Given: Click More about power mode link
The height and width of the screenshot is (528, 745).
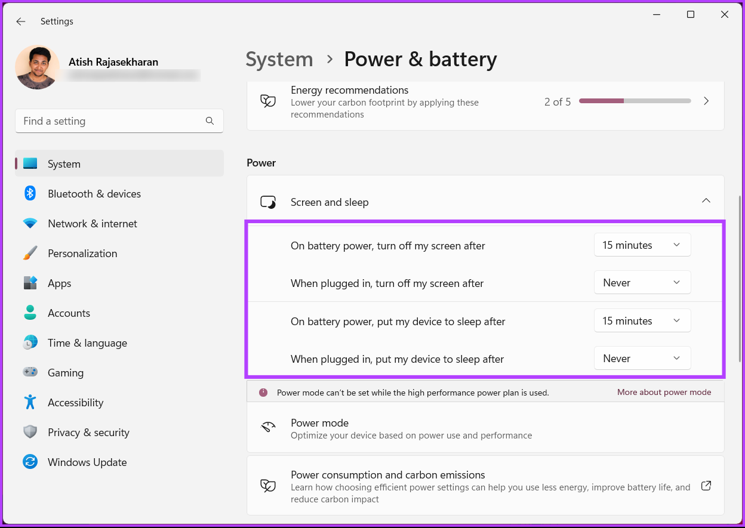Looking at the screenshot, I should (x=664, y=392).
